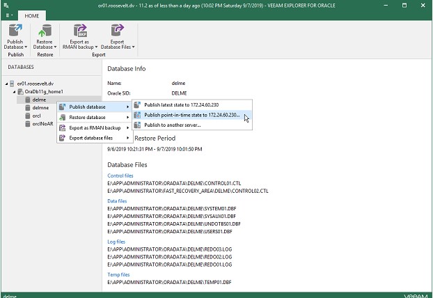This screenshot has height=298, width=433.
Task: Click the database icon beside orcl
Action: [x=28, y=116]
